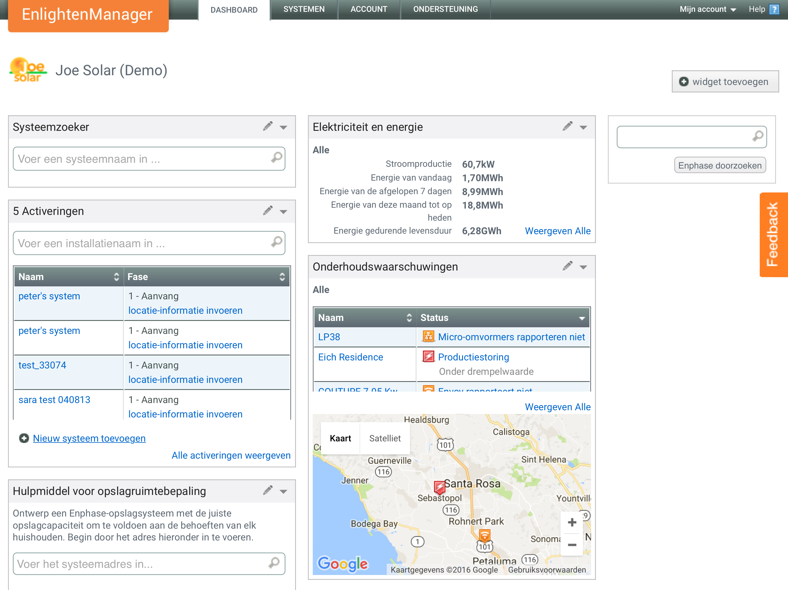Screen dimensions: 788x590
Task: Open the Alle activeringen weergeven link
Action: coord(231,455)
